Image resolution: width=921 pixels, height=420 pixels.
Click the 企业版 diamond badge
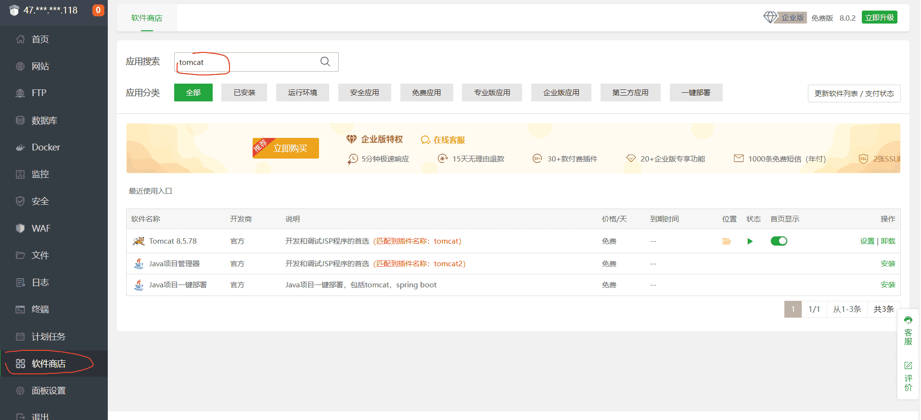click(785, 18)
